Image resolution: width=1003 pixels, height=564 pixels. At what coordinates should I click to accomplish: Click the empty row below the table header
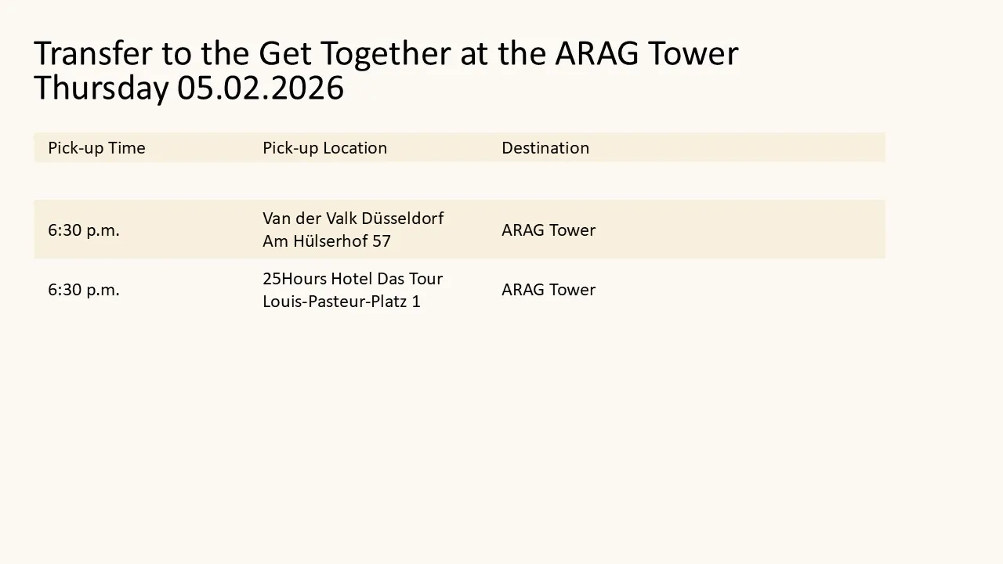coord(459,181)
